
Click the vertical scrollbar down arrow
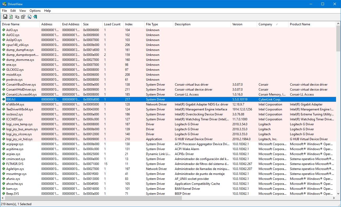click(339, 194)
